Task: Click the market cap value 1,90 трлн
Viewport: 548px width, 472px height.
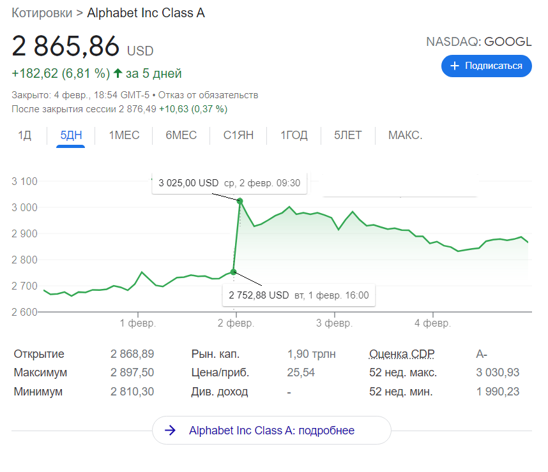Action: 312,354
